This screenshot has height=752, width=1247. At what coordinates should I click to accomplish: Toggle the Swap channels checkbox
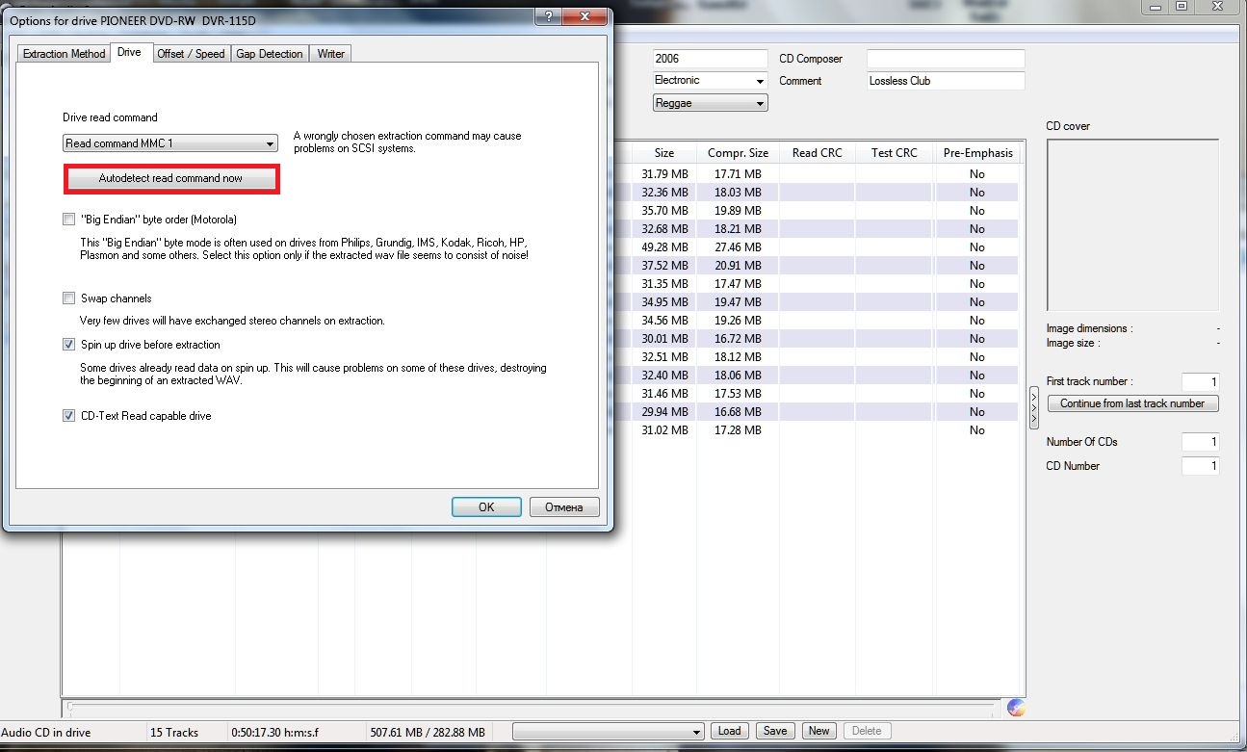(68, 298)
